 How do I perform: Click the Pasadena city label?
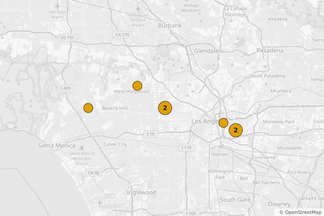click(x=270, y=51)
